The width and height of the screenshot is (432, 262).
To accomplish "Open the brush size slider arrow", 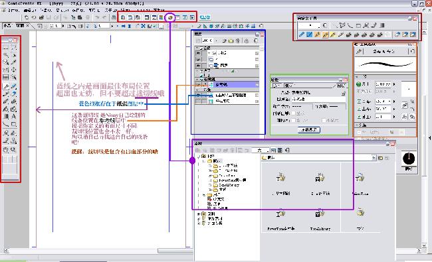I will point(394,84).
